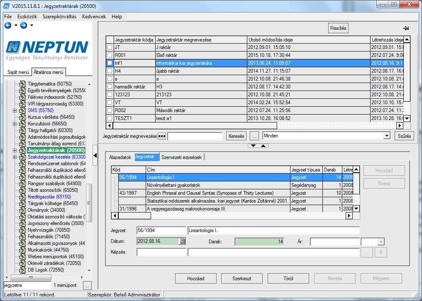The height and width of the screenshot is (301, 422).
Task: Collapse the left menu panel arrow
Action: tap(95, 155)
